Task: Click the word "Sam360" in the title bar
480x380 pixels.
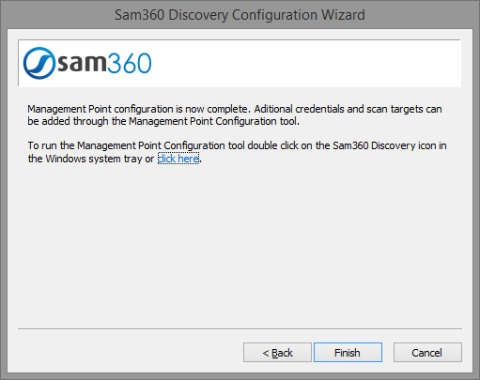Action: click(139, 15)
